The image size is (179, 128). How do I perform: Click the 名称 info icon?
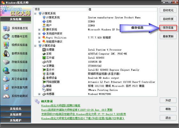pyautogui.click(x=44, y=21)
